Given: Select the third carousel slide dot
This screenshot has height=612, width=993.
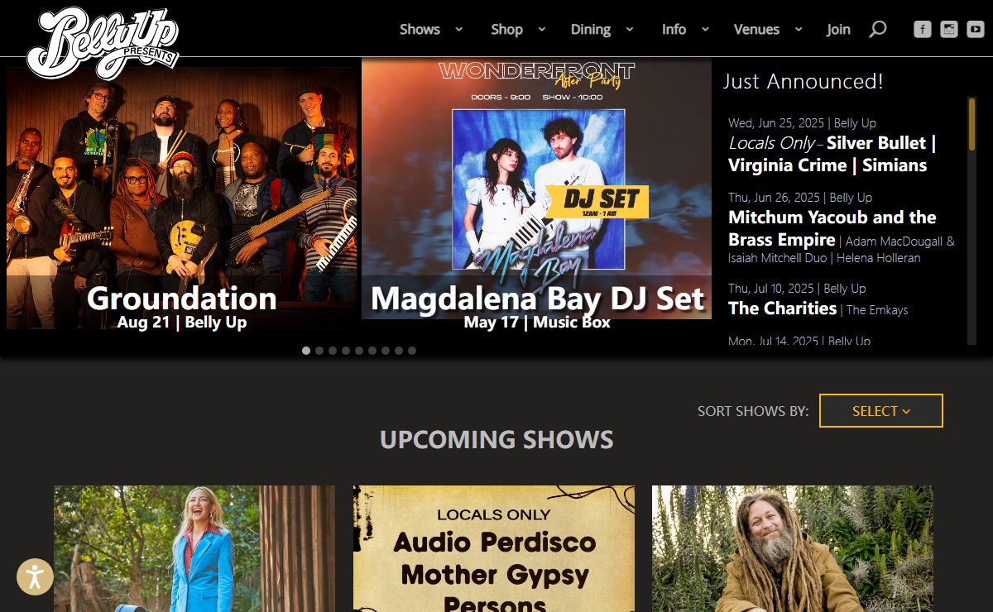Looking at the screenshot, I should (x=333, y=351).
